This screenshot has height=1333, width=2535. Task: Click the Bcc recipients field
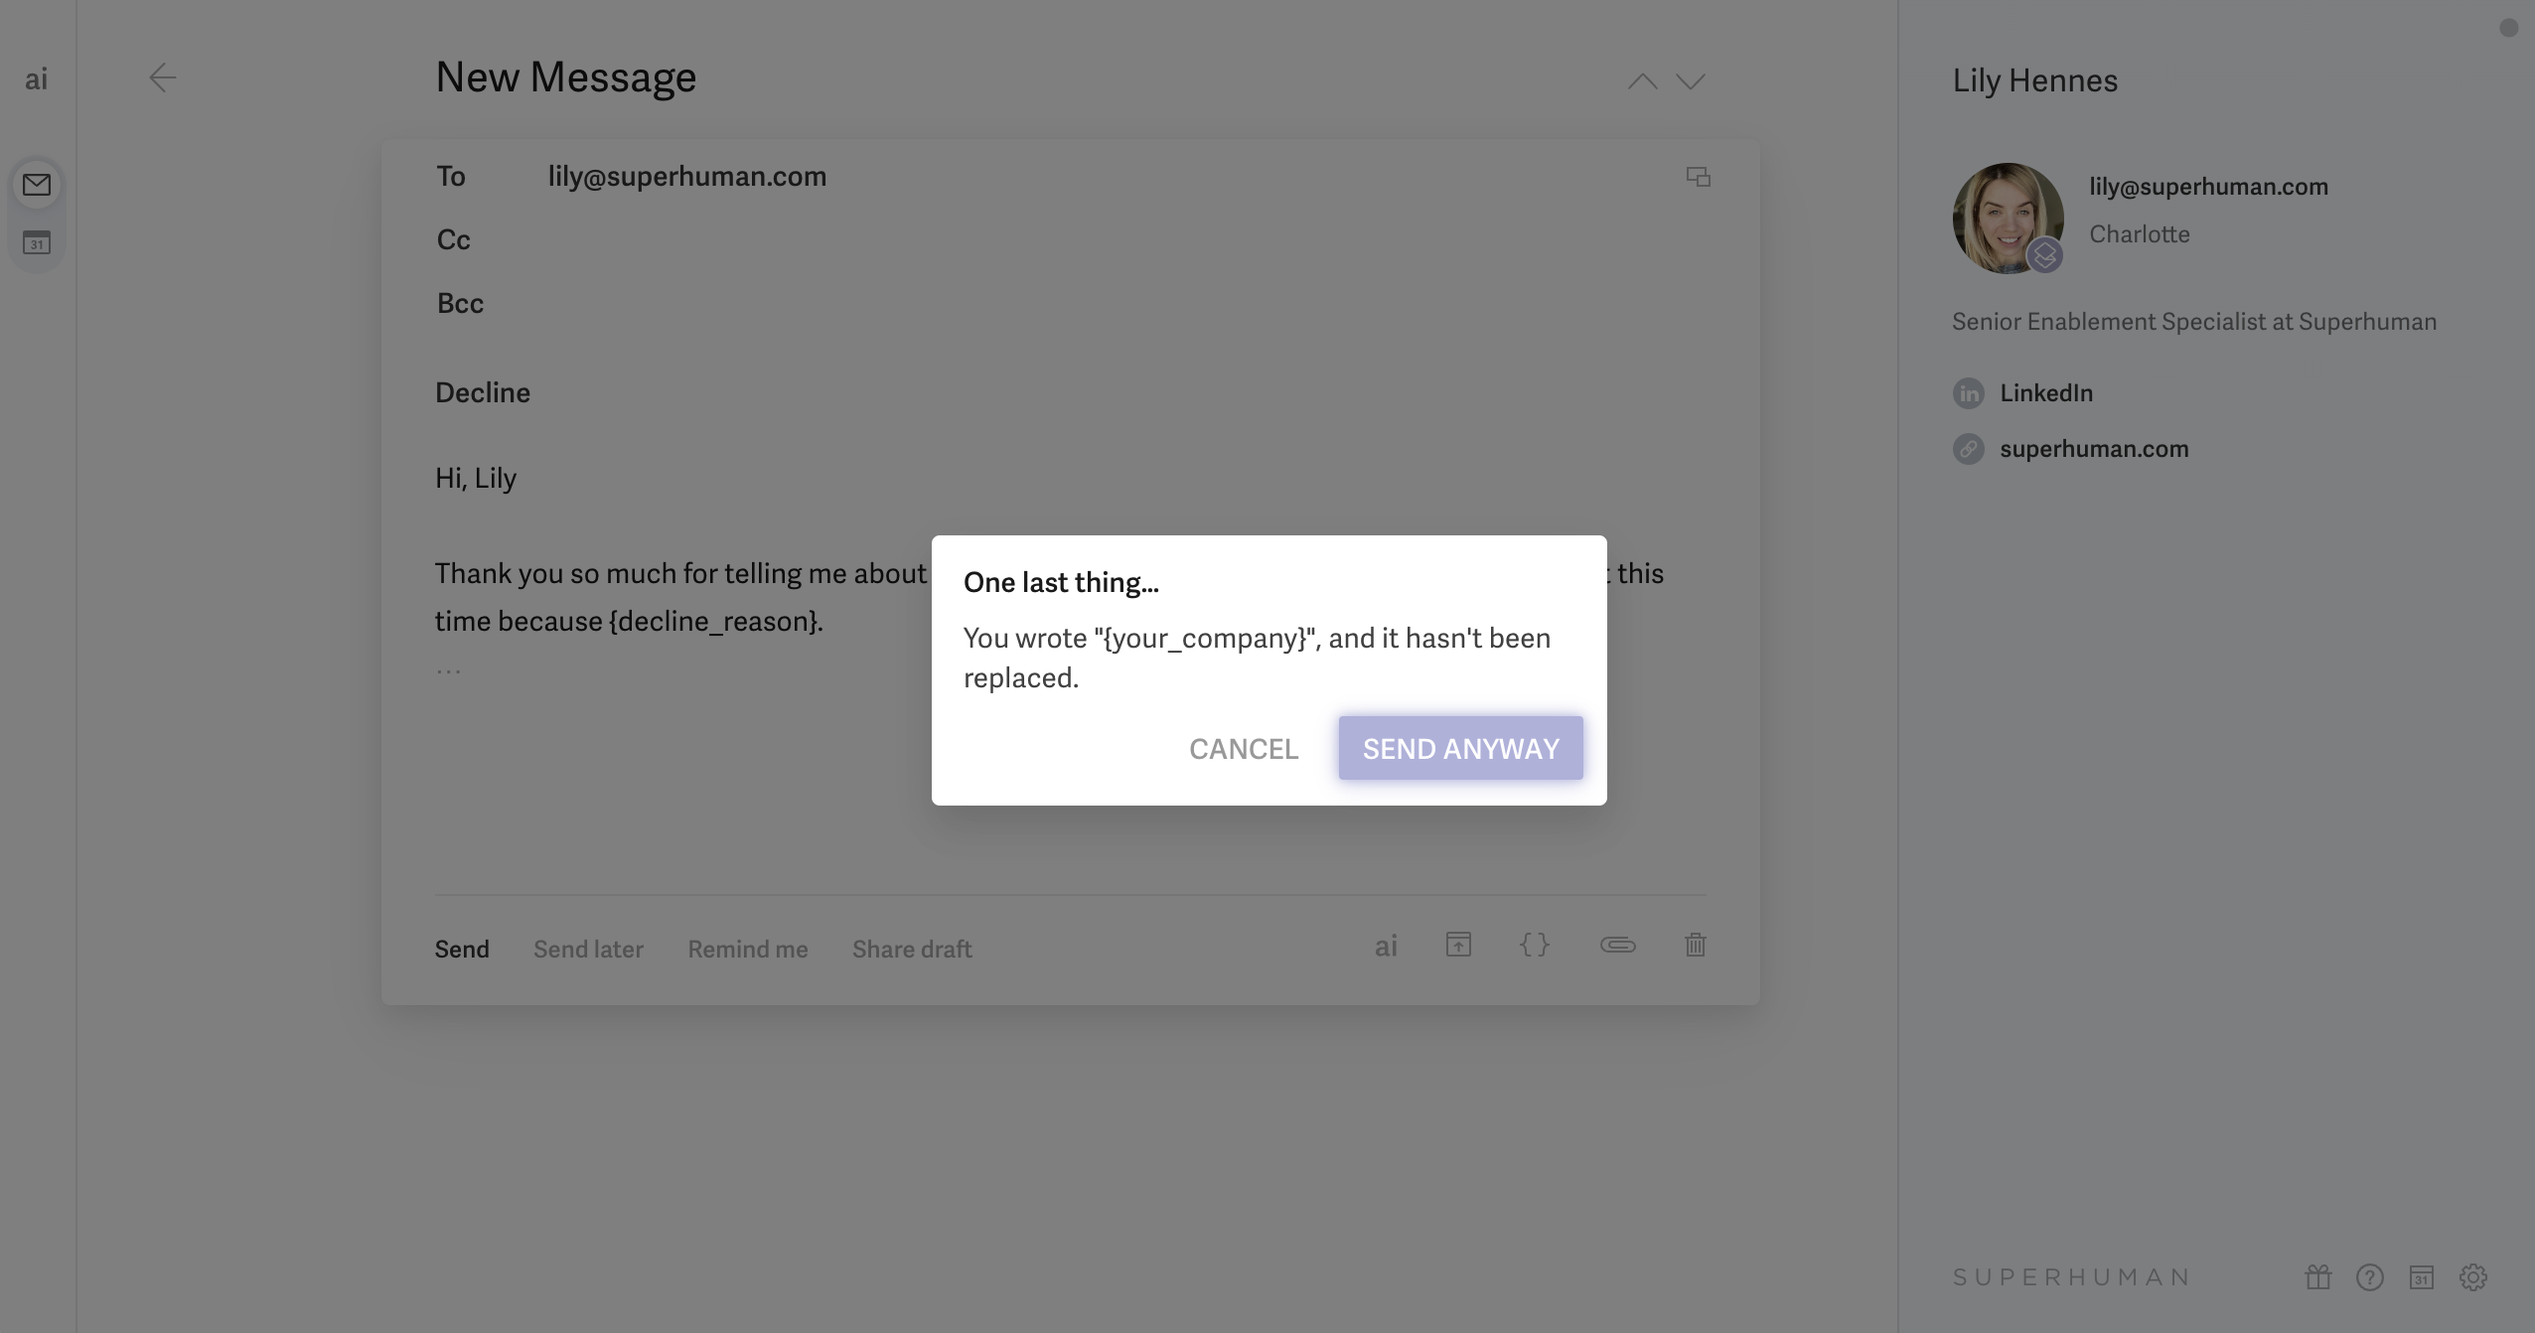pos(695,303)
